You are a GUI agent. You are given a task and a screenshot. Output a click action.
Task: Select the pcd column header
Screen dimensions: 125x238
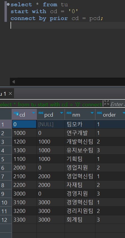coord(51,115)
